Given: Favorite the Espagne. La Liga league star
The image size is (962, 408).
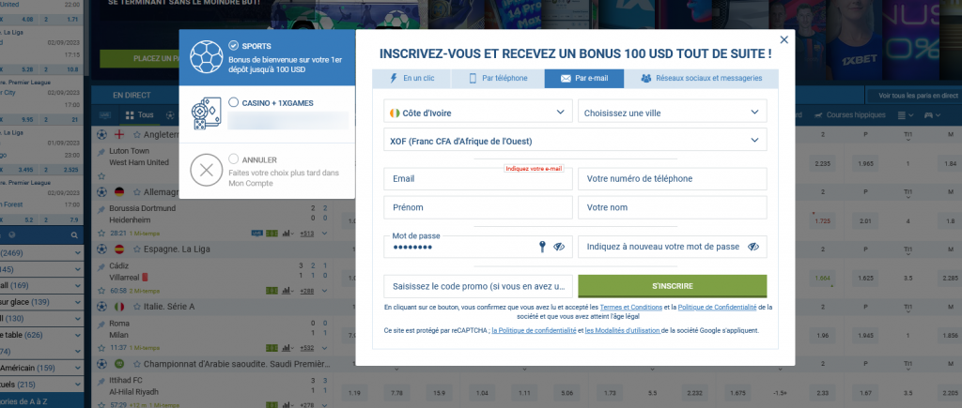Looking at the screenshot, I should [x=137, y=249].
